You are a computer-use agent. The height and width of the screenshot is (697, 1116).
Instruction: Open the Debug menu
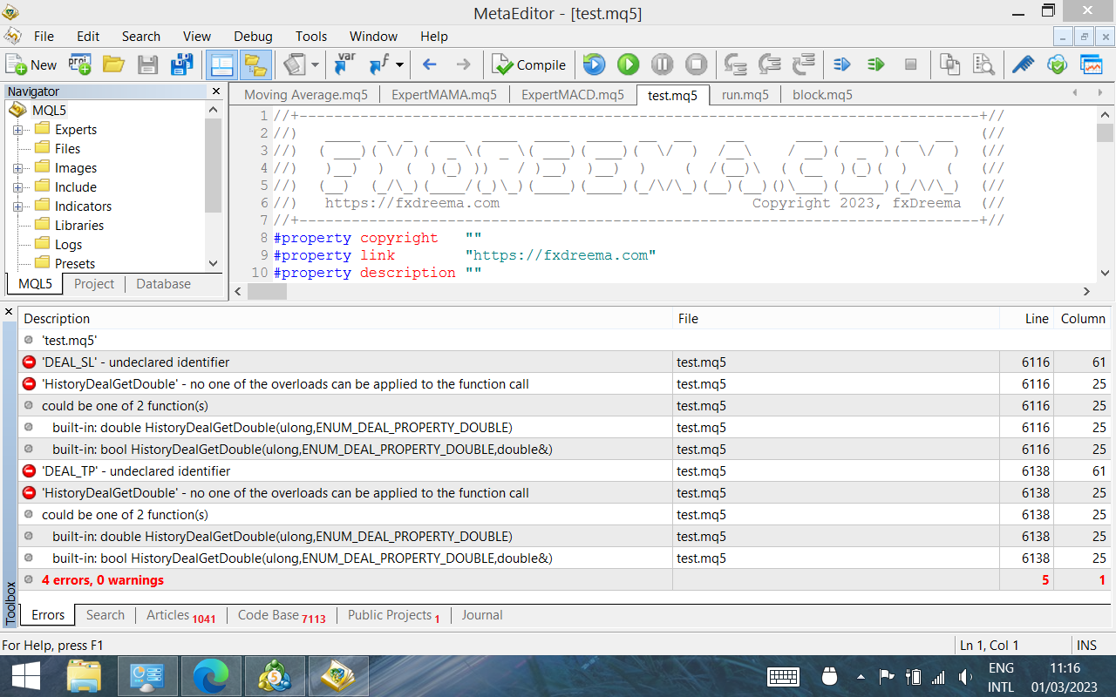point(253,37)
